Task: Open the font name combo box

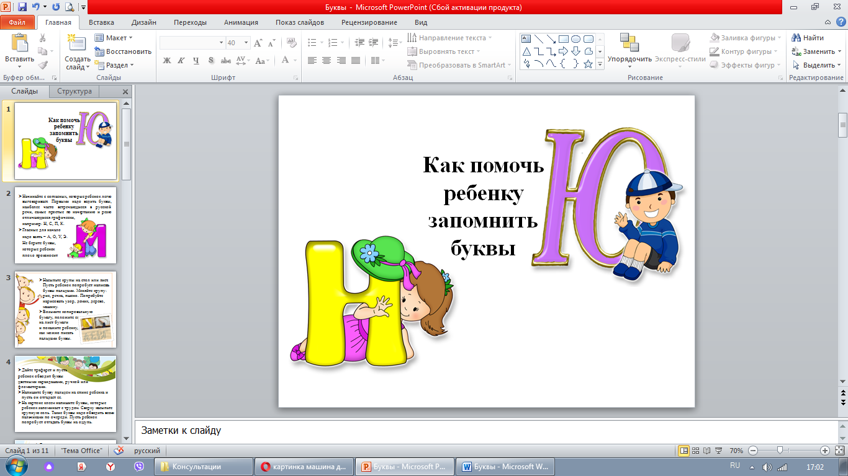Action: click(x=192, y=43)
